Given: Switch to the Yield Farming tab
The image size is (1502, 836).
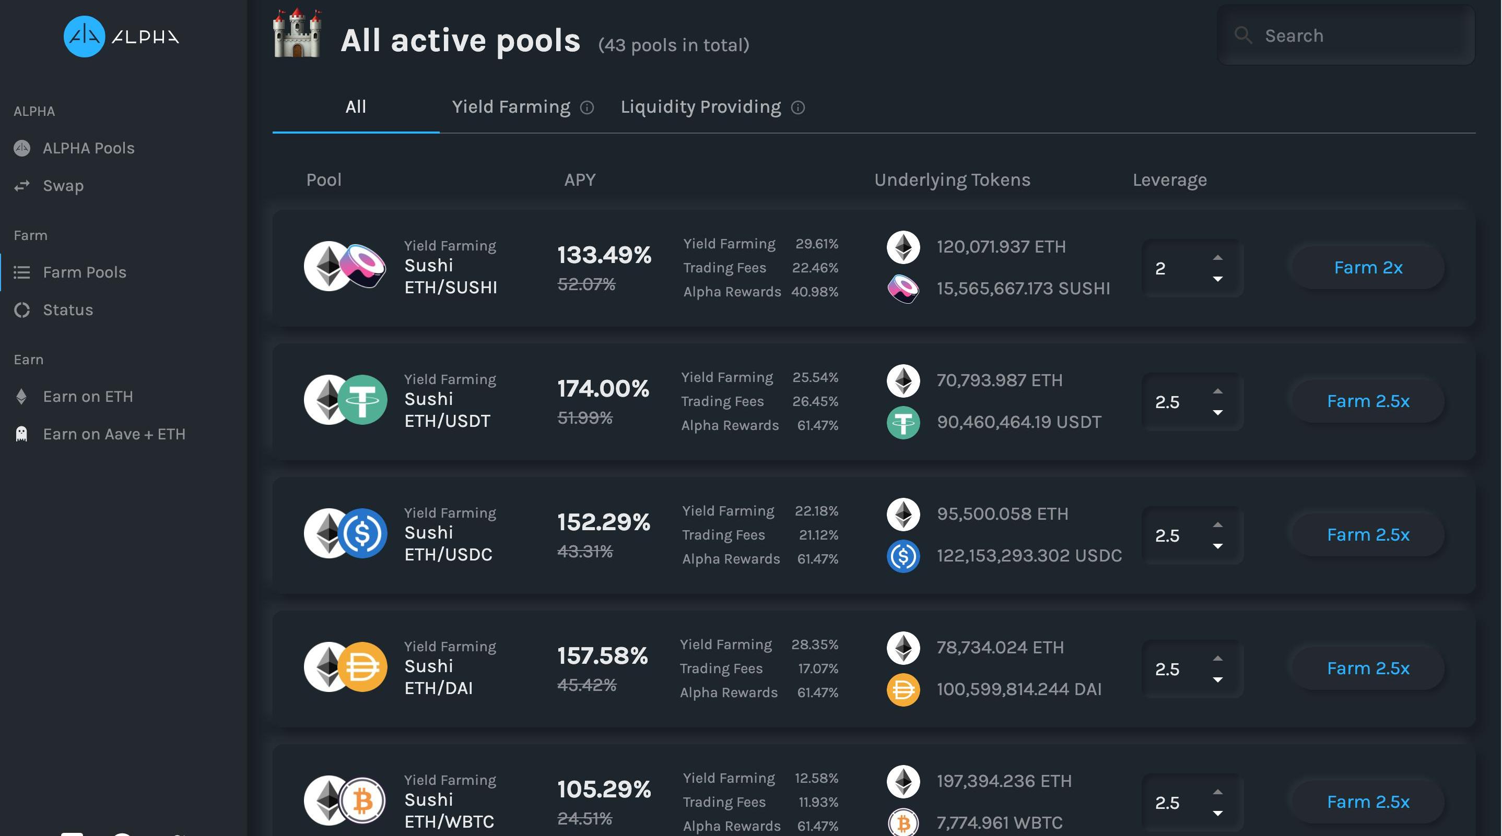Looking at the screenshot, I should (x=511, y=107).
